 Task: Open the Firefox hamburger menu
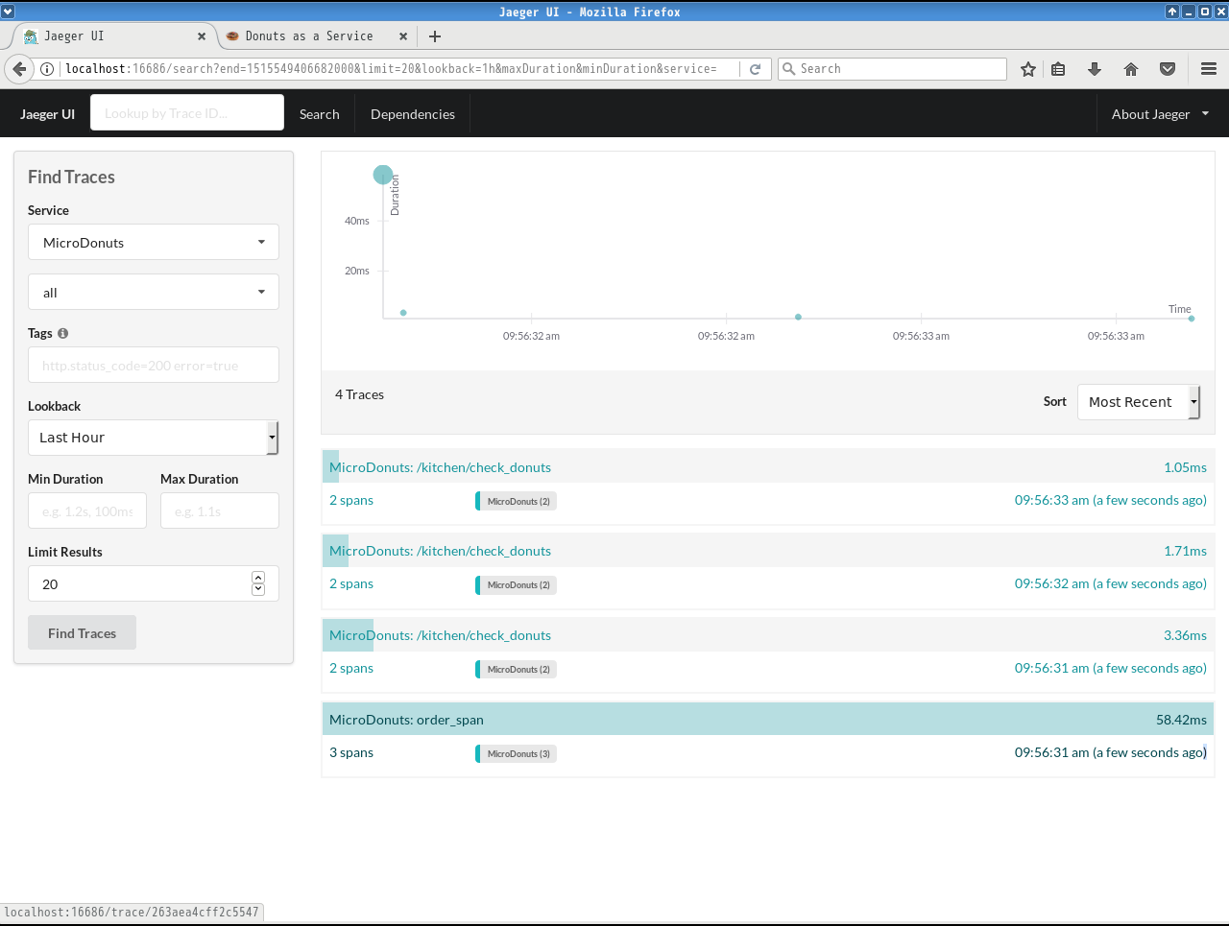[x=1209, y=69]
